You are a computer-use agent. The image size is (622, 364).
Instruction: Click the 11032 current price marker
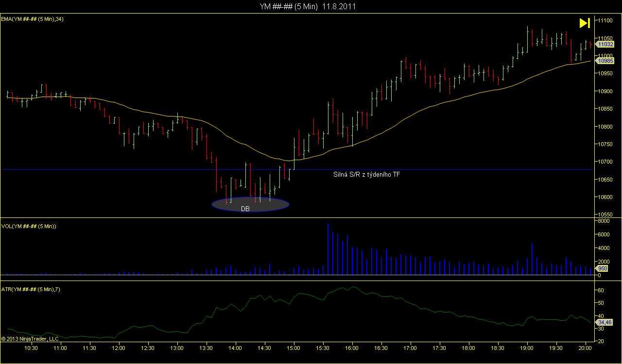(605, 44)
